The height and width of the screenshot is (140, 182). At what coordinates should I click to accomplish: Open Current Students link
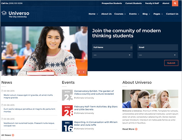click(133, 3)
